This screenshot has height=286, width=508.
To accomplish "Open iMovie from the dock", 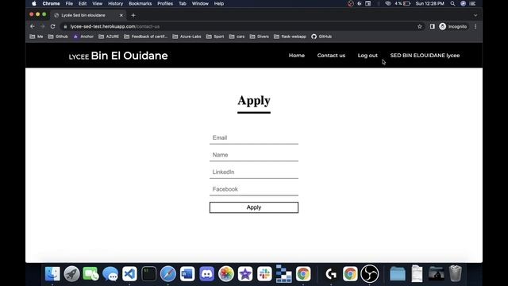I will pyautogui.click(x=245, y=273).
